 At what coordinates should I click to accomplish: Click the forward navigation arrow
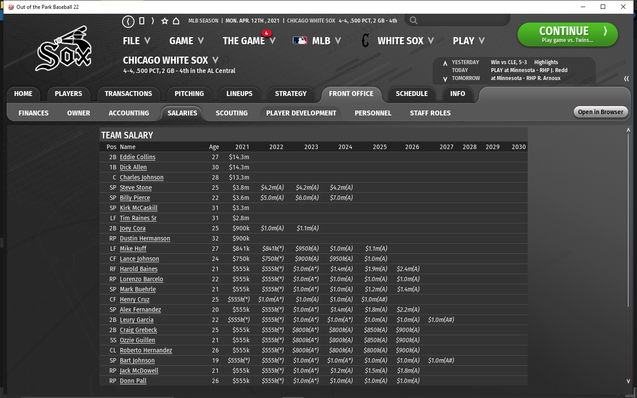coord(153,21)
